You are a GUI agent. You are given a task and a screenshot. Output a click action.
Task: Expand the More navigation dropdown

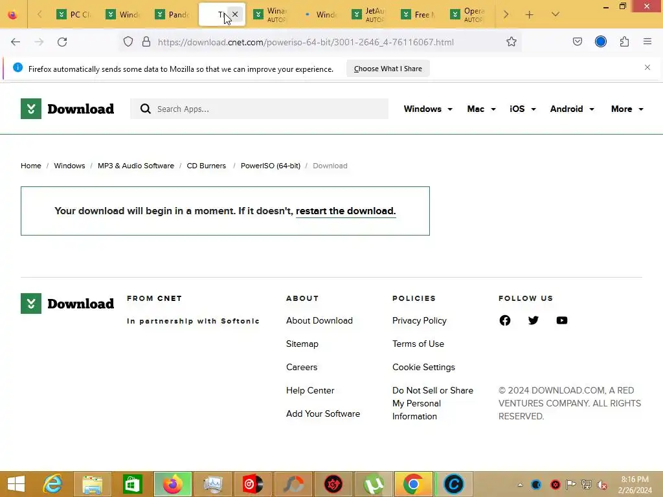point(627,109)
